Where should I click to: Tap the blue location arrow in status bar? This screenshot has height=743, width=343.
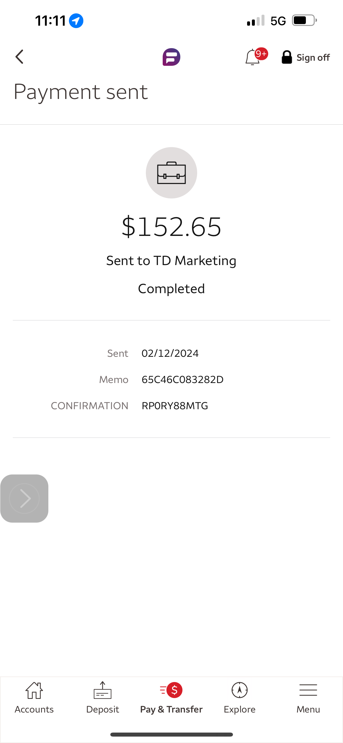pos(76,21)
